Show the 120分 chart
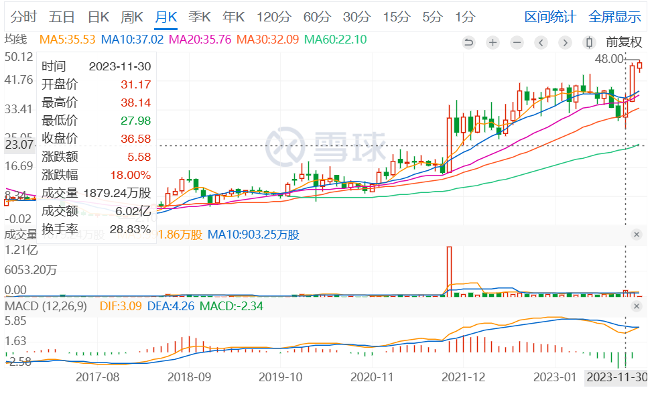Viewport: 652px width, 394px height. pos(274,17)
